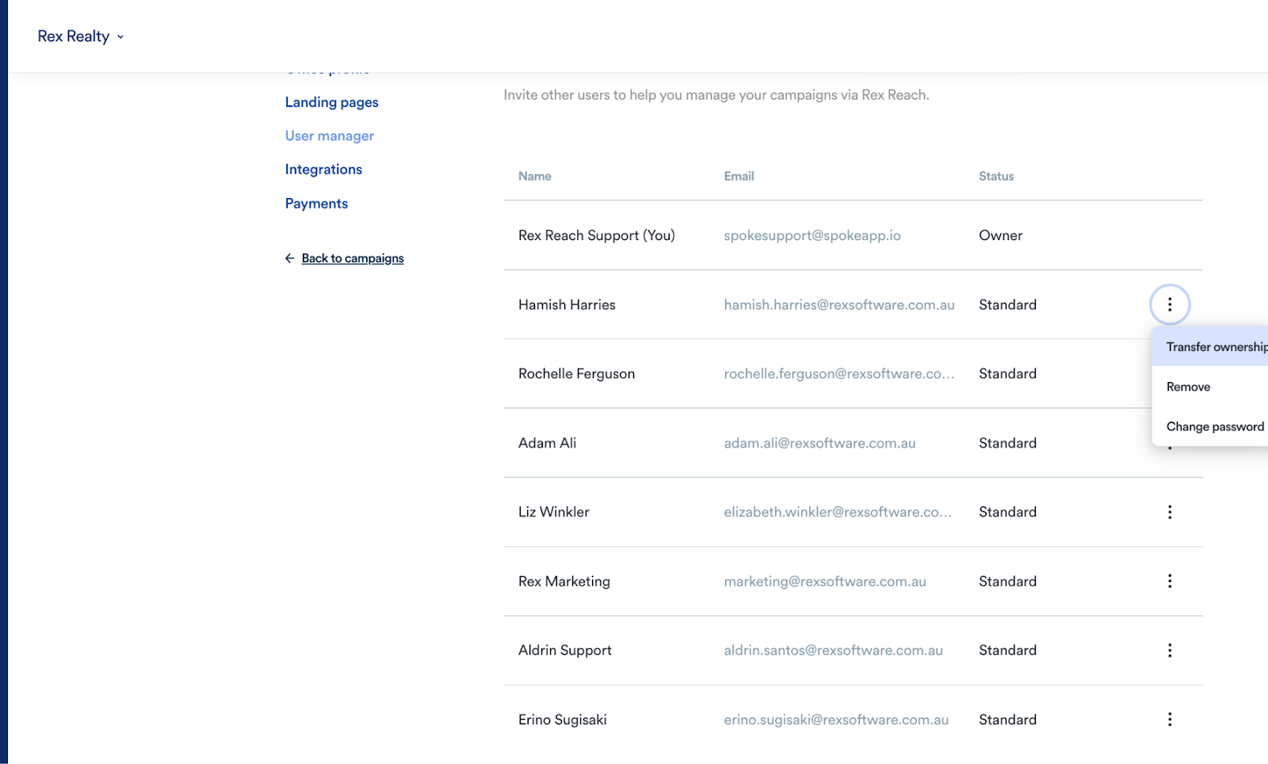Select the Erino Sugisaki name

563,720
